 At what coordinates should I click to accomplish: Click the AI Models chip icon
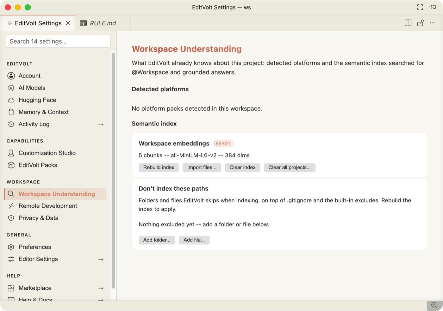click(11, 88)
